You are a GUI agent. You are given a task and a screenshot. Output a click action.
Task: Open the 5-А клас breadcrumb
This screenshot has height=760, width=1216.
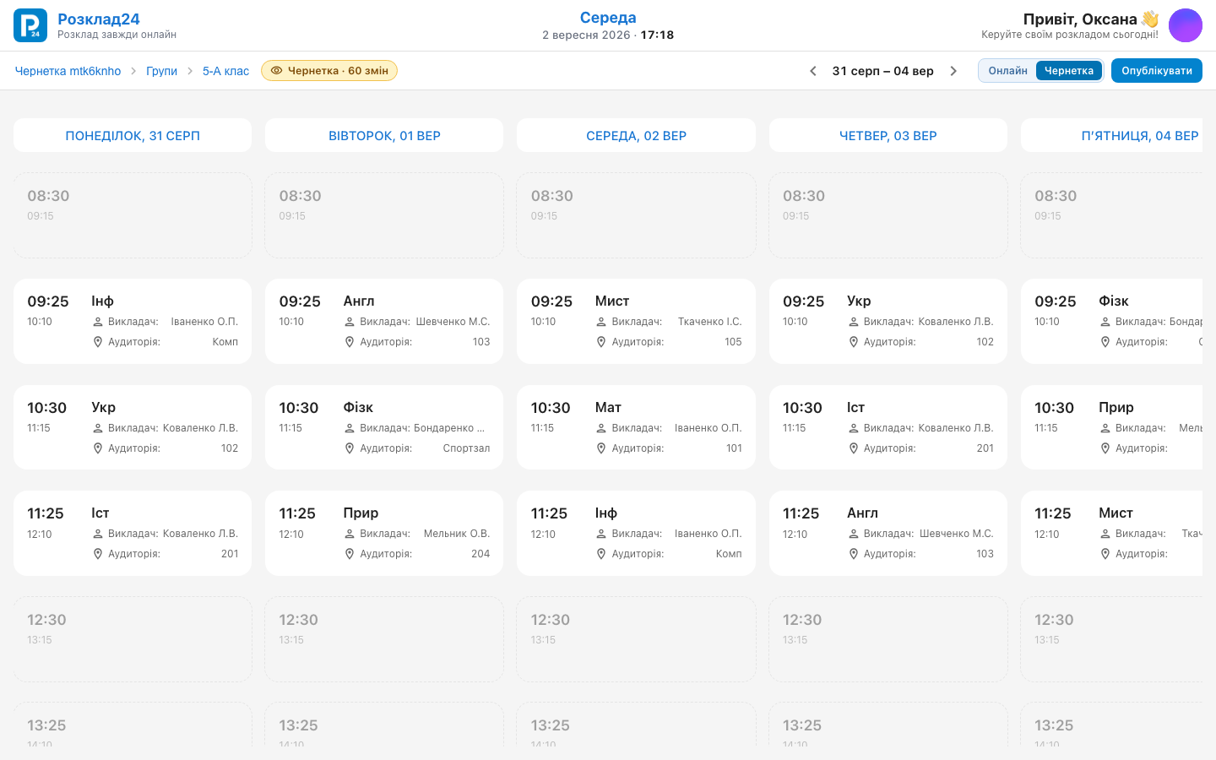(x=225, y=71)
